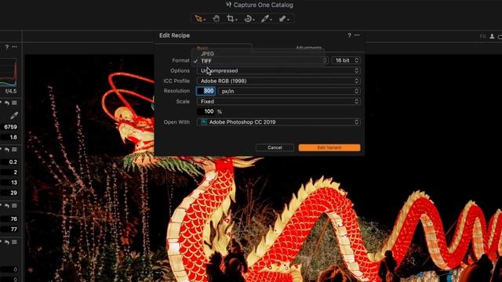The width and height of the screenshot is (502, 282).
Task: Open presets menu in the section with 0.2
Action: point(14,150)
